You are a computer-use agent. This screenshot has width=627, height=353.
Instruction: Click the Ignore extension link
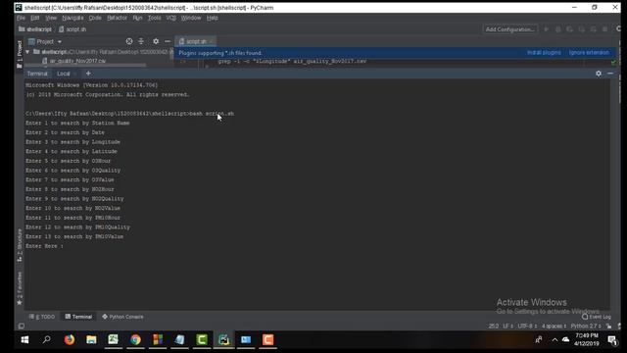[589, 53]
